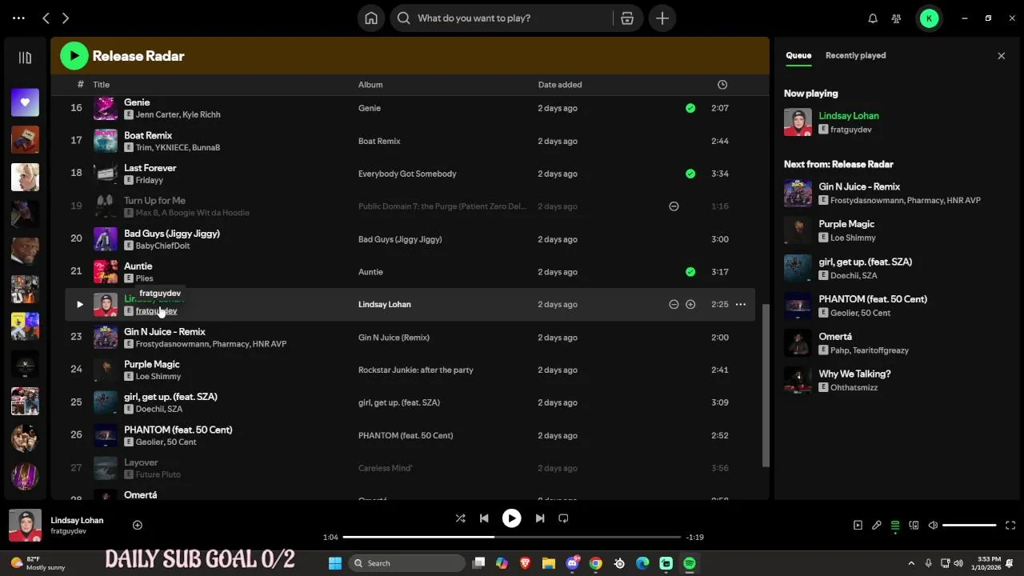Remove Genie from Liked Songs checkmark
The width and height of the screenshot is (1024, 576).
click(x=690, y=108)
